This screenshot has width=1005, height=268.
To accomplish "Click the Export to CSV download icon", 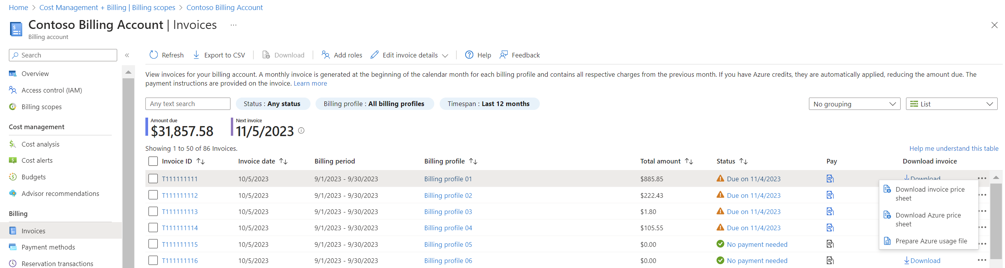I will [196, 55].
